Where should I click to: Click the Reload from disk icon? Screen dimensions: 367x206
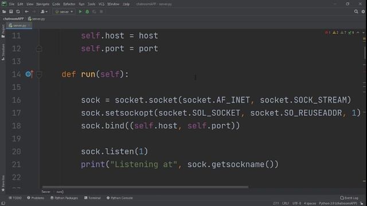pos(18,11)
